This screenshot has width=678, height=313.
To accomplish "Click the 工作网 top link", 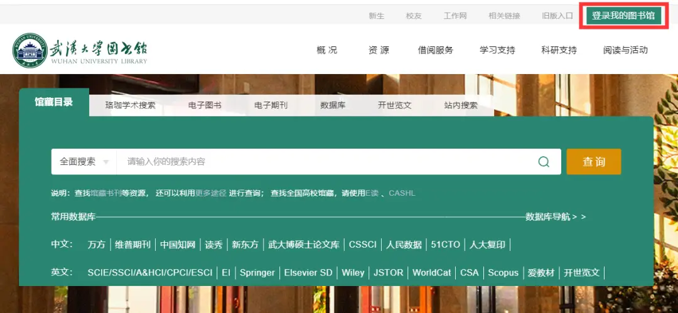I will point(455,16).
